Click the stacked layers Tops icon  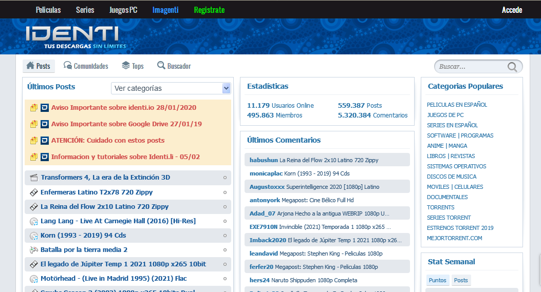tap(126, 66)
